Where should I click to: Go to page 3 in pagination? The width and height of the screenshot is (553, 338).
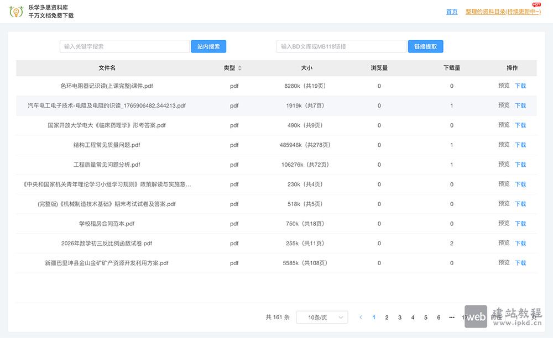coord(399,318)
